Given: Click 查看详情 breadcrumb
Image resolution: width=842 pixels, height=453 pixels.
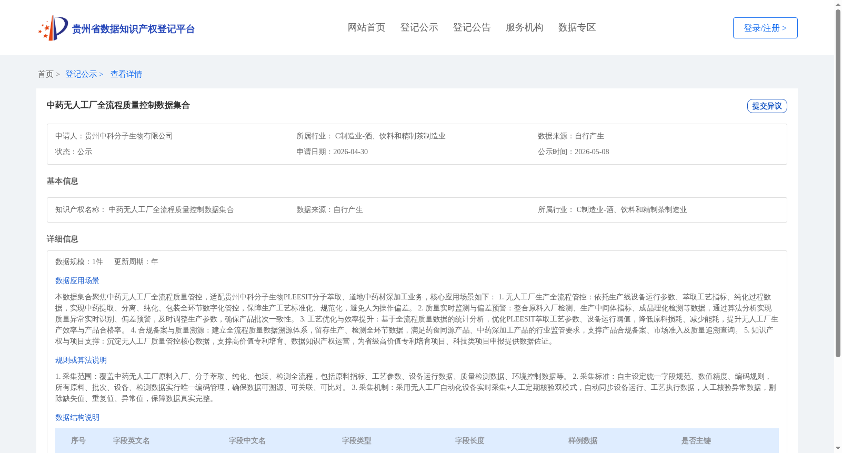Looking at the screenshot, I should pos(126,74).
